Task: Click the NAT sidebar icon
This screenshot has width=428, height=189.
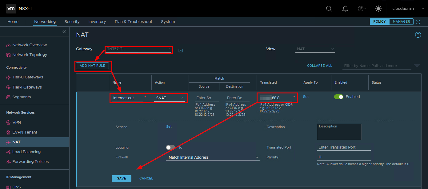Action: 8,142
